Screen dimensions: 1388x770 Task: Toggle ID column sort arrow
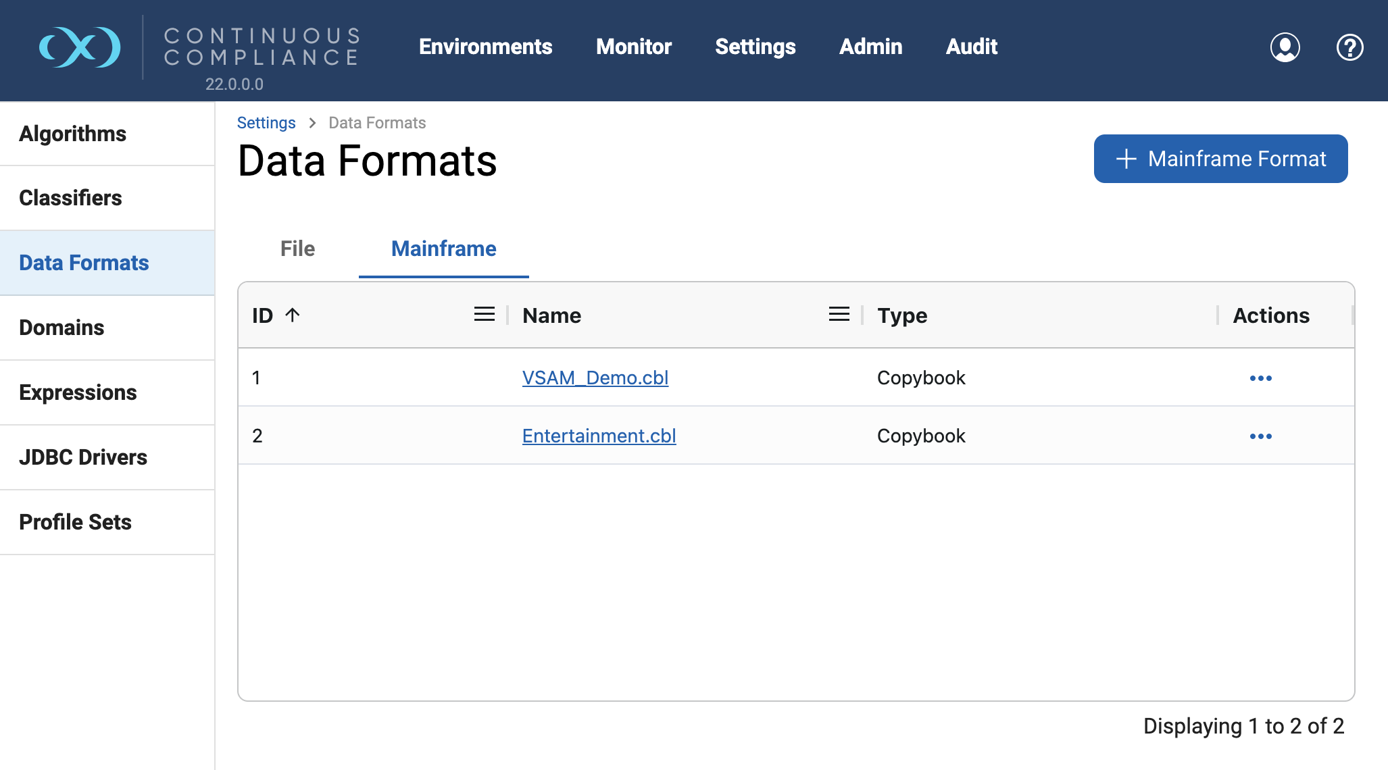click(293, 315)
